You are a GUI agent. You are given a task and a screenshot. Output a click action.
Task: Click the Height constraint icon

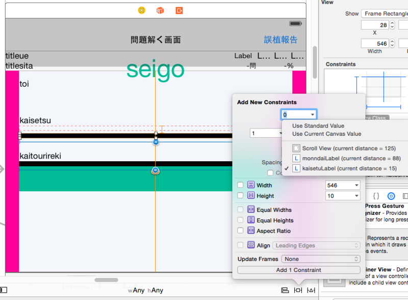tap(251, 195)
